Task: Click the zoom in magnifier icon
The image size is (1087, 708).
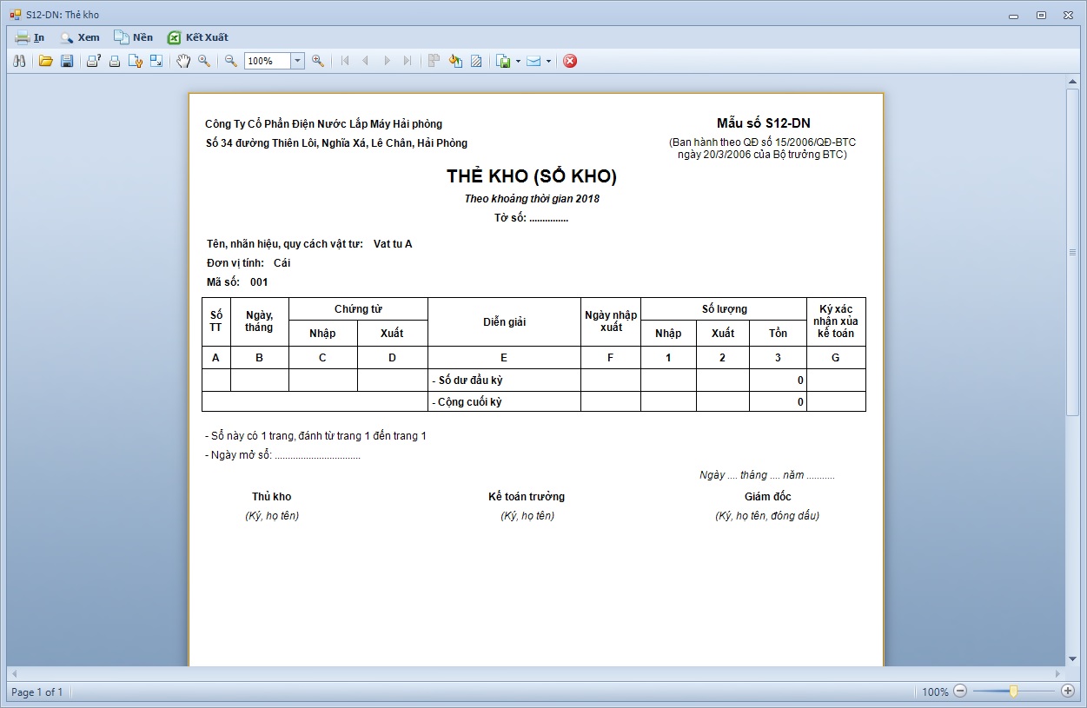Action: click(x=318, y=61)
